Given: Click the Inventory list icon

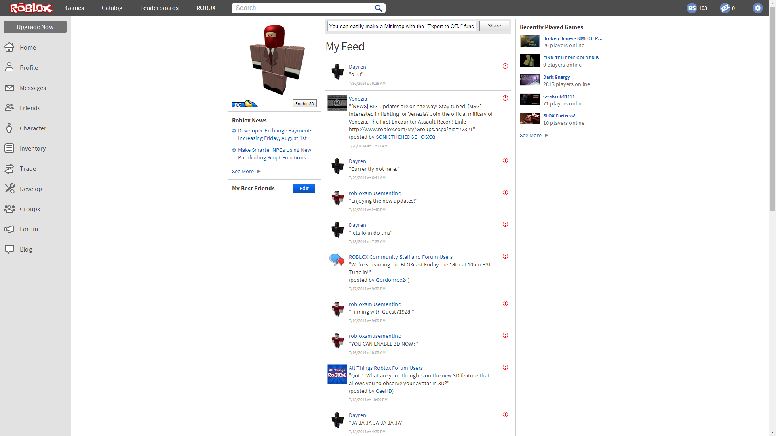Looking at the screenshot, I should [x=9, y=148].
